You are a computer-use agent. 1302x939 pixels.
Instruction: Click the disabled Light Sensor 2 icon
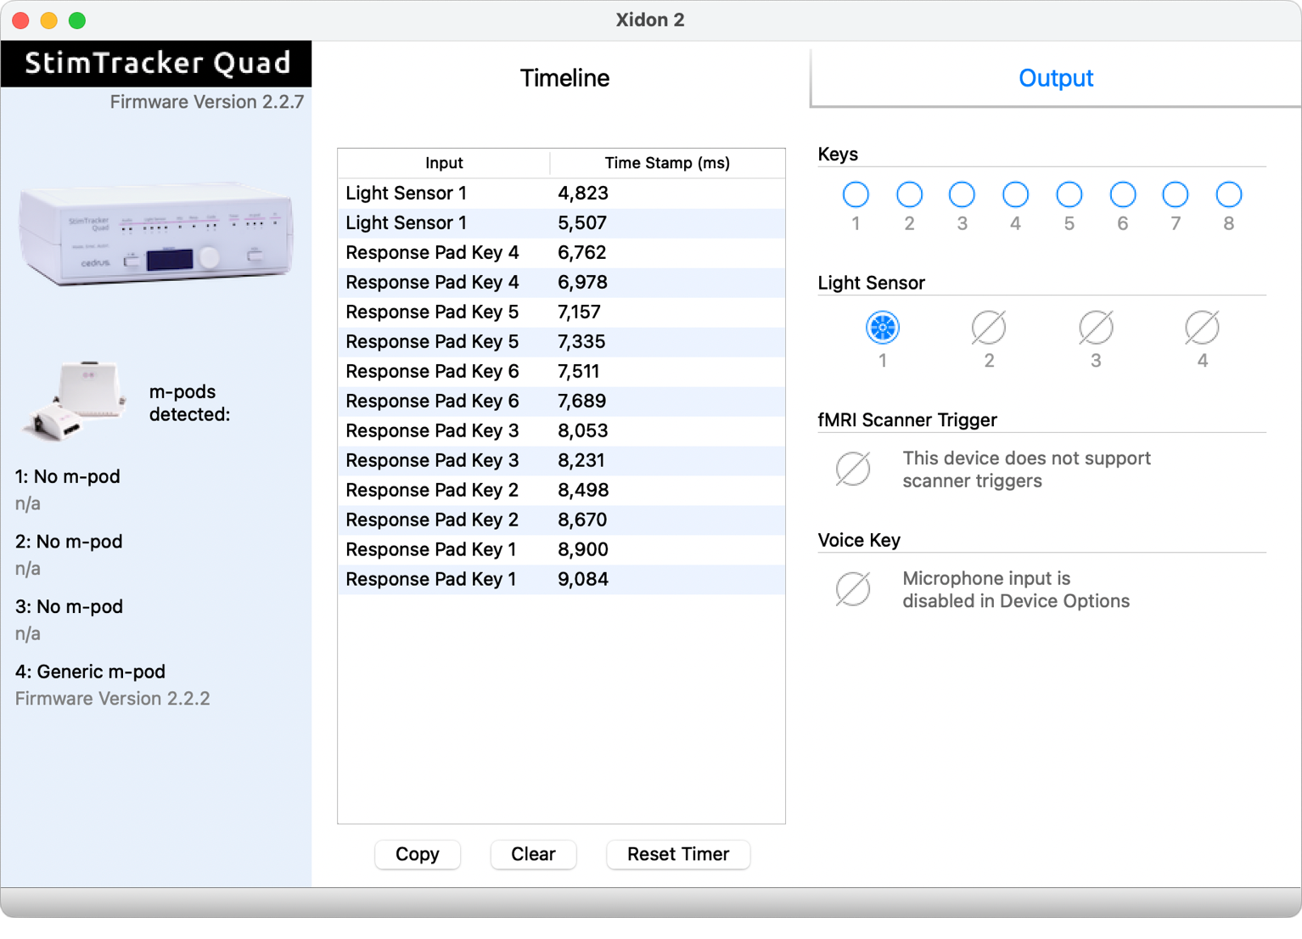click(x=989, y=327)
